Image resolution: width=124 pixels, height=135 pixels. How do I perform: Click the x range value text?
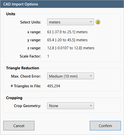point(67,32)
